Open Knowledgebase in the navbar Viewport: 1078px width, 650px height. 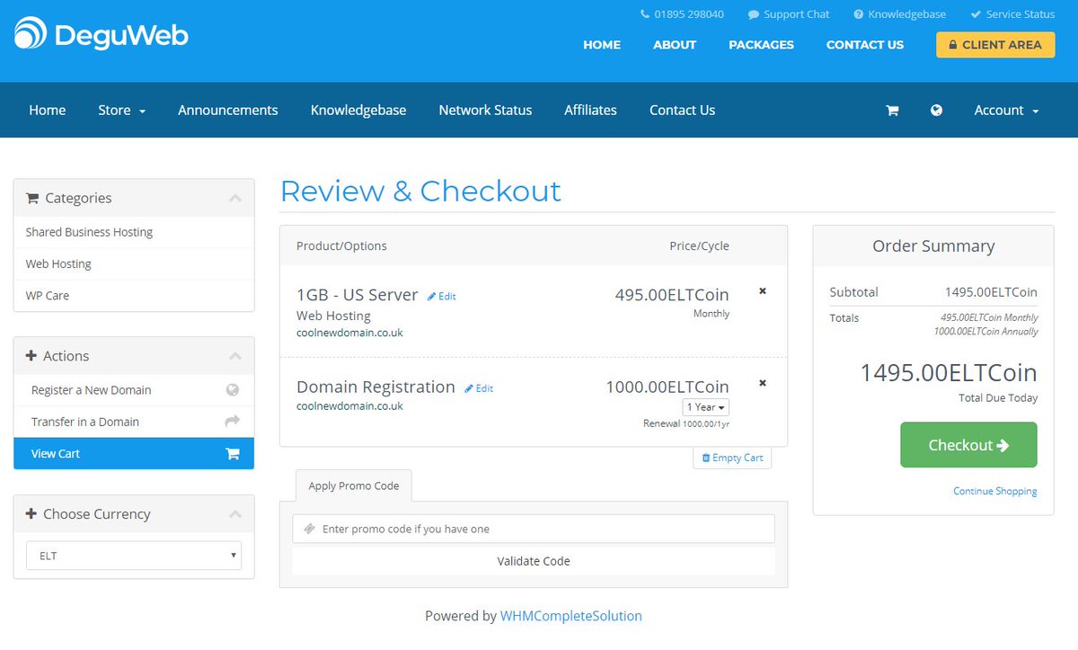click(x=358, y=110)
